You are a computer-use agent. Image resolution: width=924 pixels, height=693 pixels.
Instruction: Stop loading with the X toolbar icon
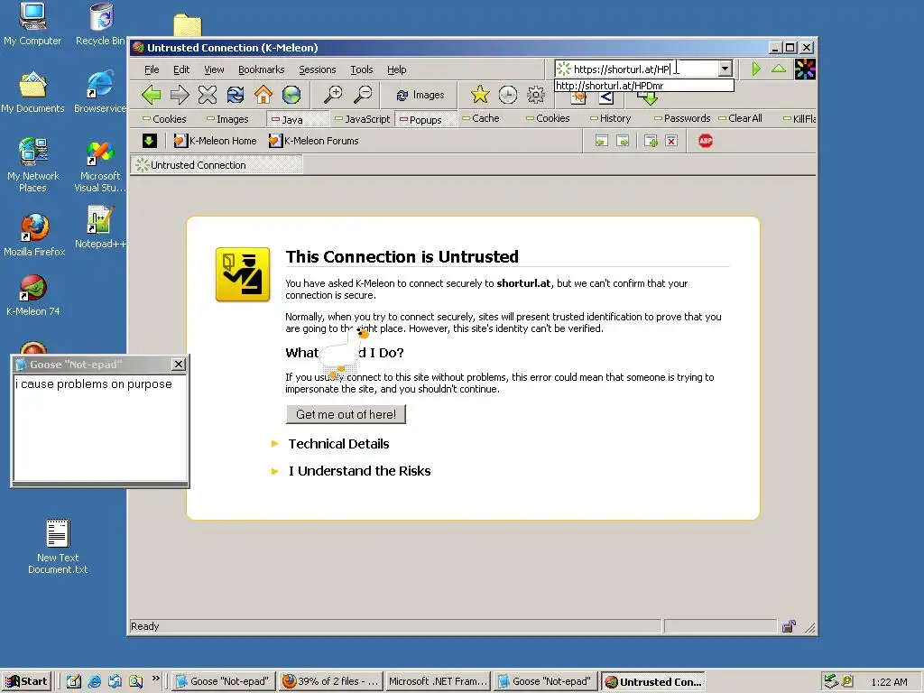point(208,94)
